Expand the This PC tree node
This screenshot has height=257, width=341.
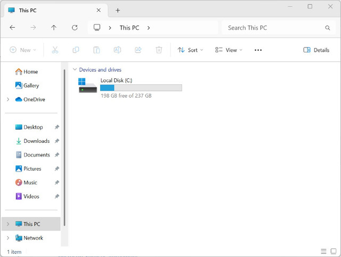[8, 224]
